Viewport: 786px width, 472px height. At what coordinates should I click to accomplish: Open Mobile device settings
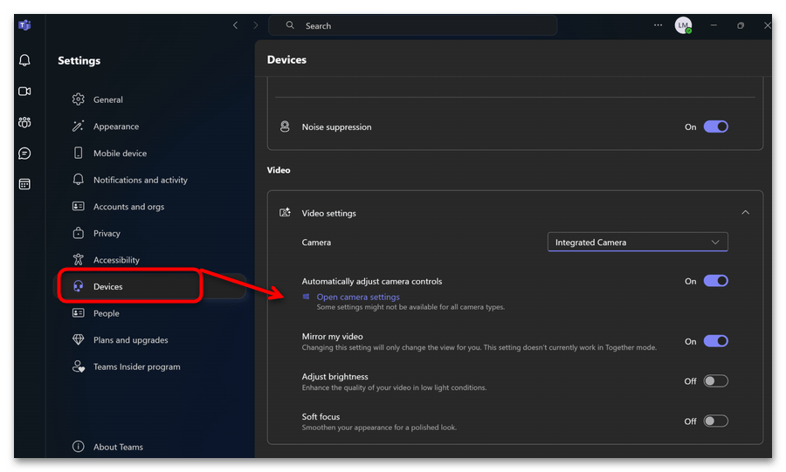tap(121, 154)
